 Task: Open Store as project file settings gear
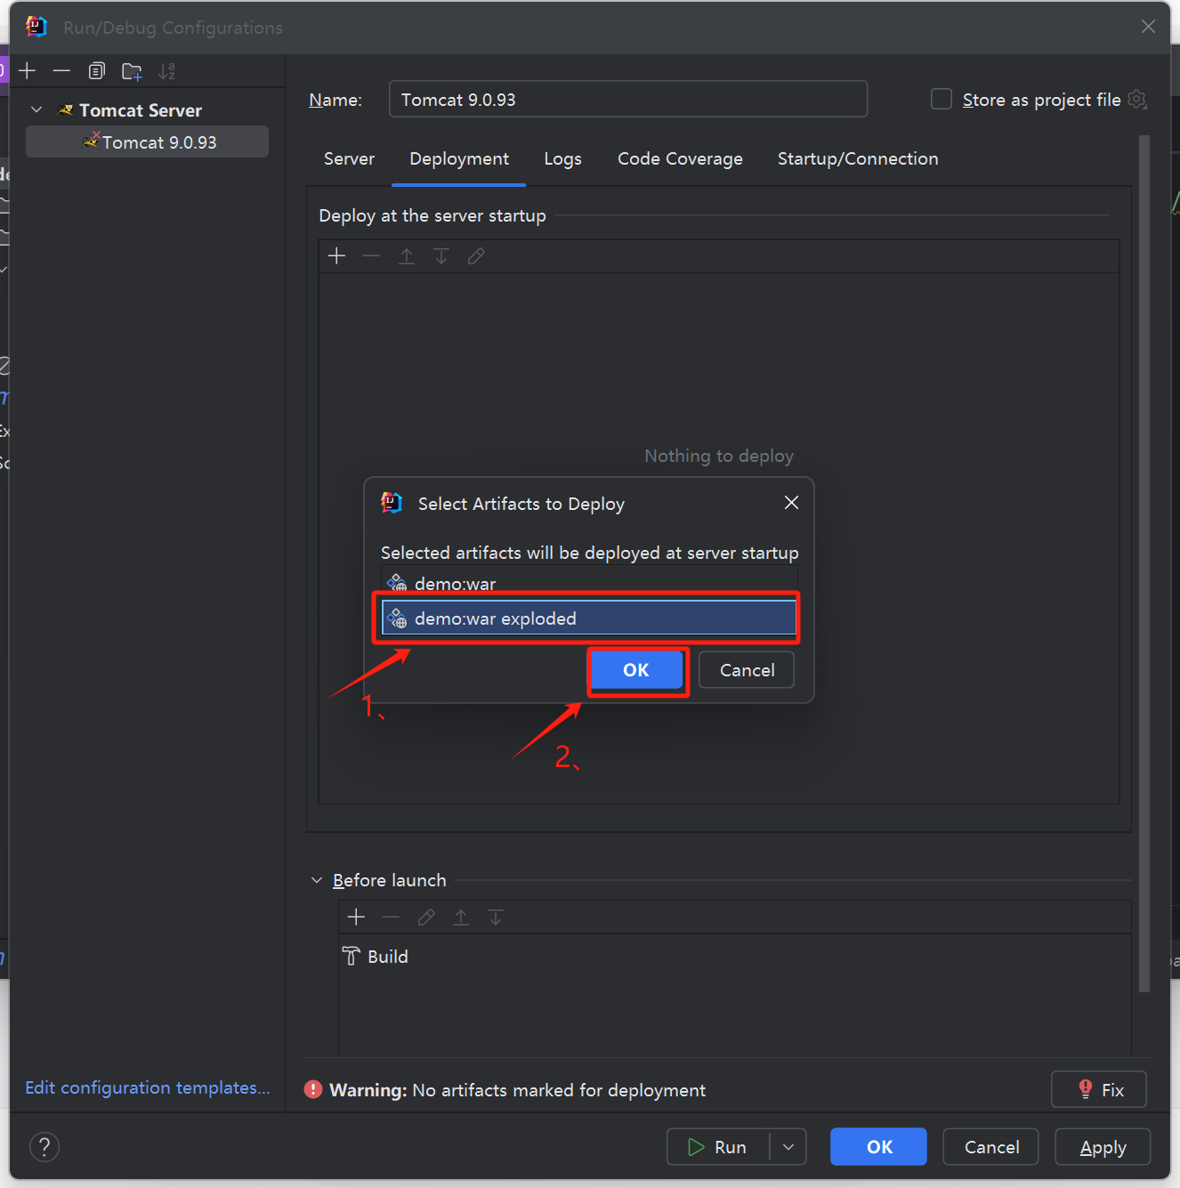[1136, 99]
